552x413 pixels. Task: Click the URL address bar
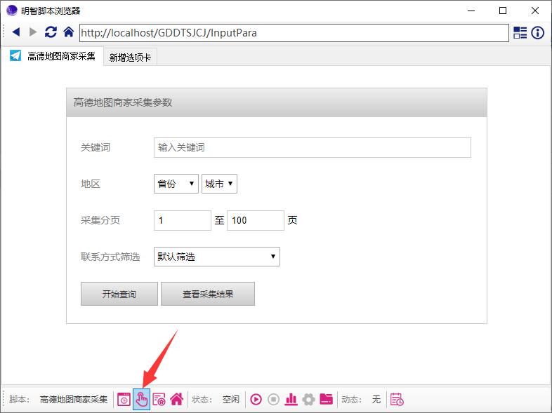294,33
